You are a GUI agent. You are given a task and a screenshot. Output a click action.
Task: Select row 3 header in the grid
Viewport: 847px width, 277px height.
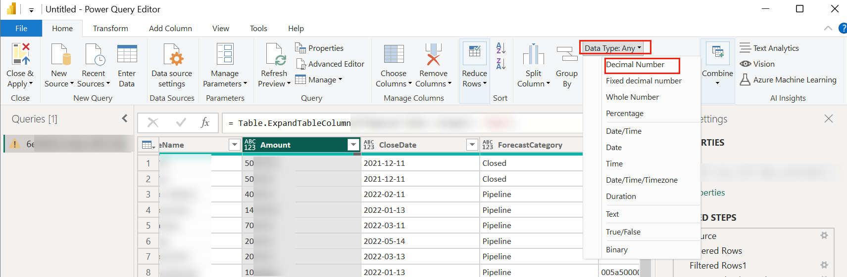[x=148, y=194]
